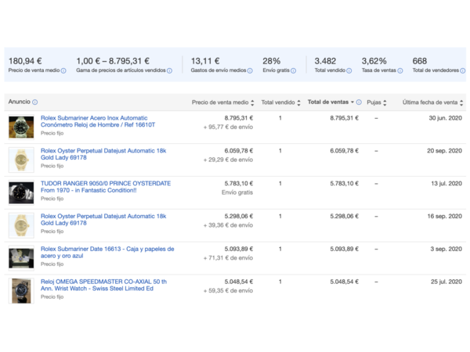Viewport: 470px width, 352px height.
Task: Open Reloj OMEGA SPEEDMASTER CO-AXIAL listing
Action: point(103,285)
